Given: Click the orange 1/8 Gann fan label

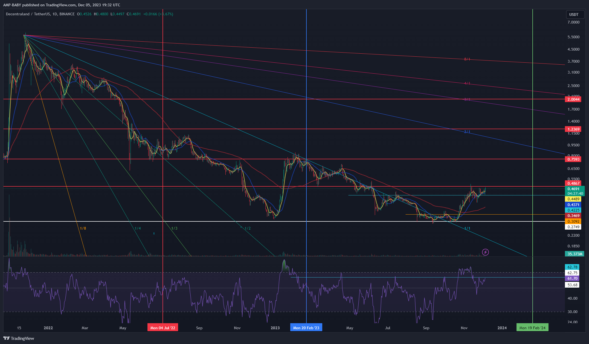Looking at the screenshot, I should pyautogui.click(x=83, y=228).
